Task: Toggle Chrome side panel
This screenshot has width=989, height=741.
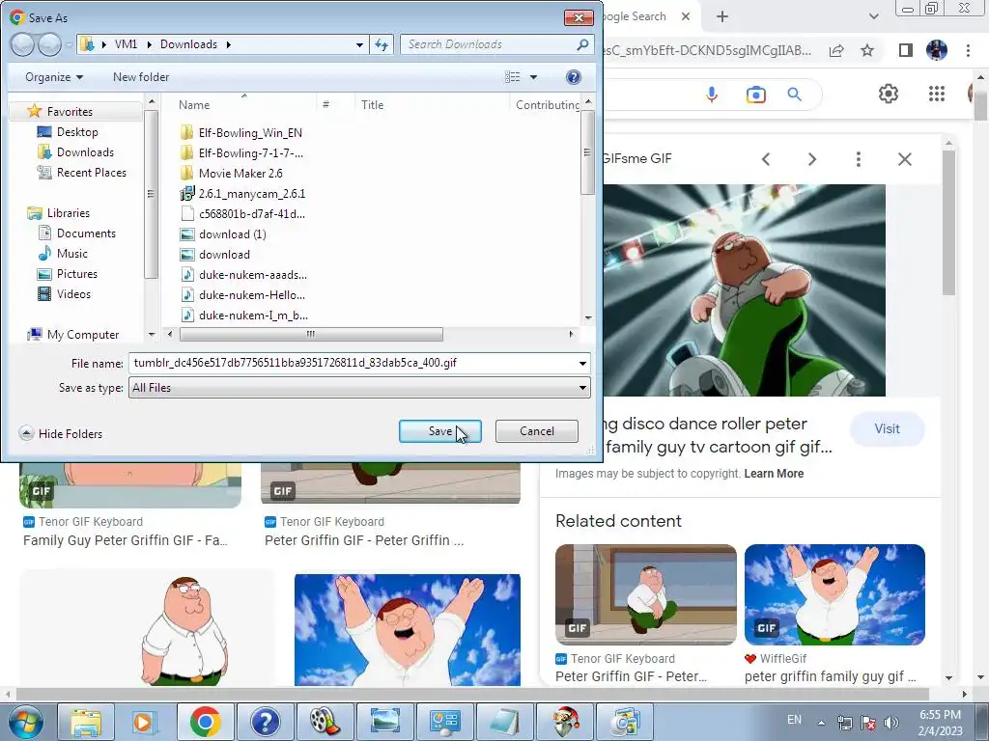Action: pyautogui.click(x=905, y=50)
